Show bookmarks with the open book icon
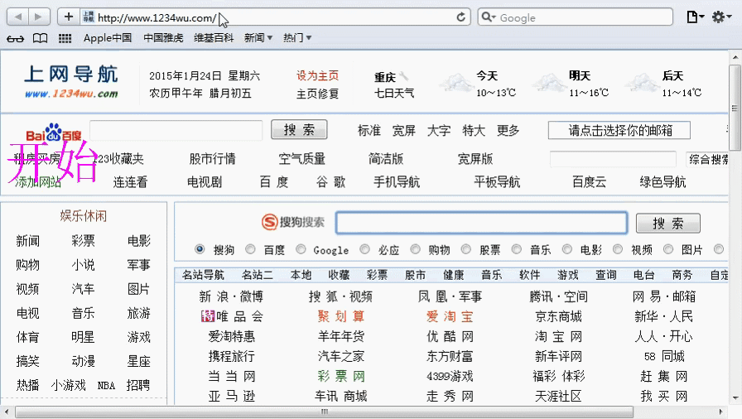742x419 pixels. click(41, 38)
